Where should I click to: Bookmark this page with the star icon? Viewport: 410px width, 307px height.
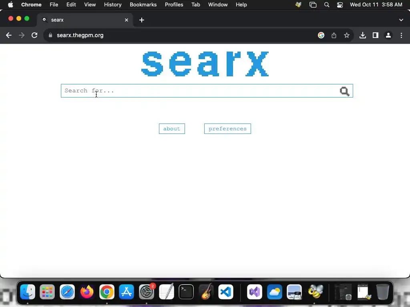coord(347,35)
